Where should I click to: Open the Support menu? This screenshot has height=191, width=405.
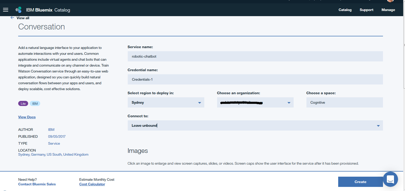366,10
